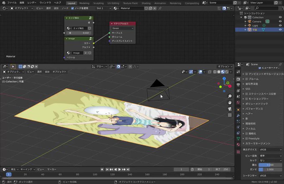This screenshot has width=284, height=184.
Task: Open the 表示デバイス sRGB dropdown
Action: 270,150
